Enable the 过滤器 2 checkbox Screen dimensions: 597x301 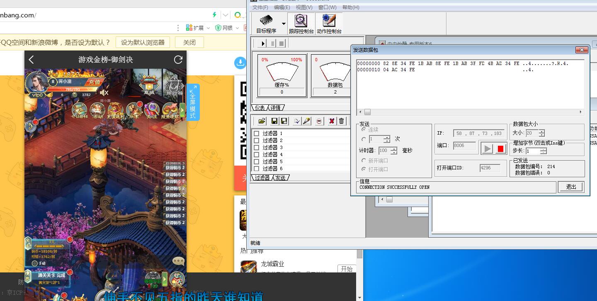click(x=257, y=140)
